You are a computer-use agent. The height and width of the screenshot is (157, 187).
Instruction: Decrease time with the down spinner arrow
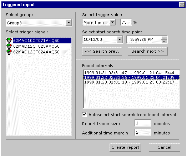pyautogui.click(x=164, y=41)
